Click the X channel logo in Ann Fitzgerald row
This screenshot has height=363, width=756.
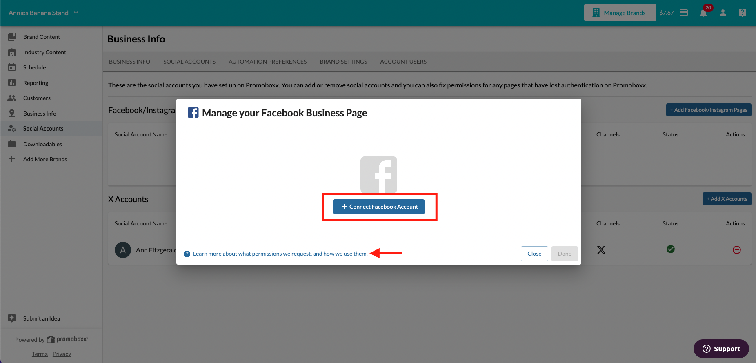click(601, 250)
